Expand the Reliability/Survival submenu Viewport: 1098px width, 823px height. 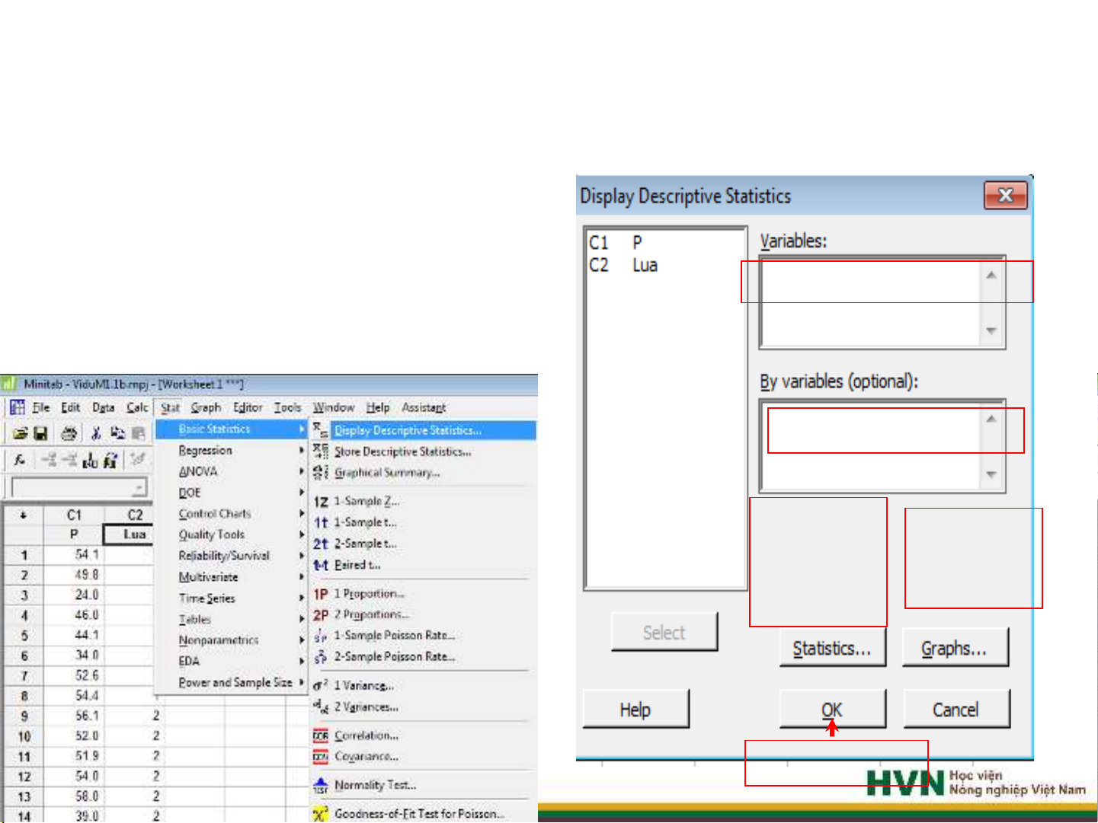[232, 556]
